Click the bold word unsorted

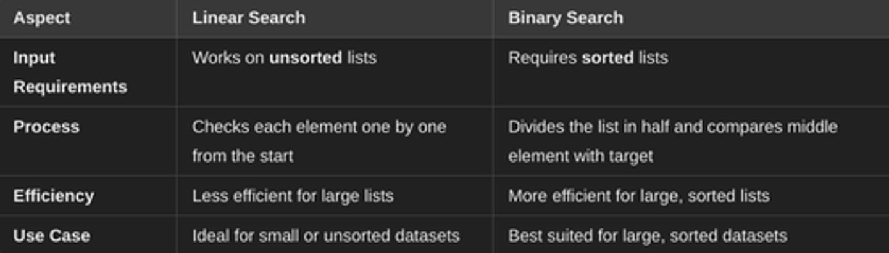tap(306, 58)
